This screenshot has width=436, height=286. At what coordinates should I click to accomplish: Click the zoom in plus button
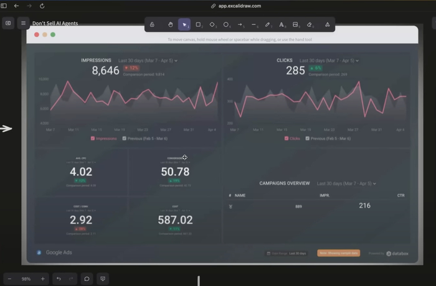pos(42,279)
